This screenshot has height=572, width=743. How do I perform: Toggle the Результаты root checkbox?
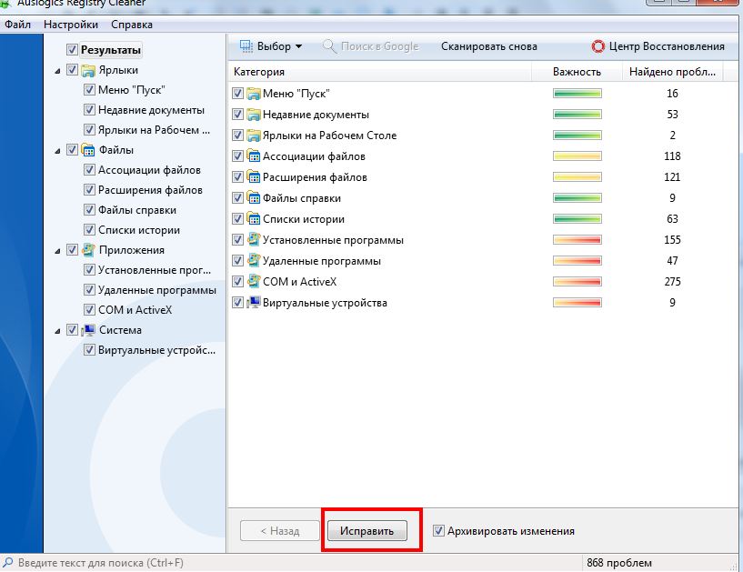(x=72, y=50)
